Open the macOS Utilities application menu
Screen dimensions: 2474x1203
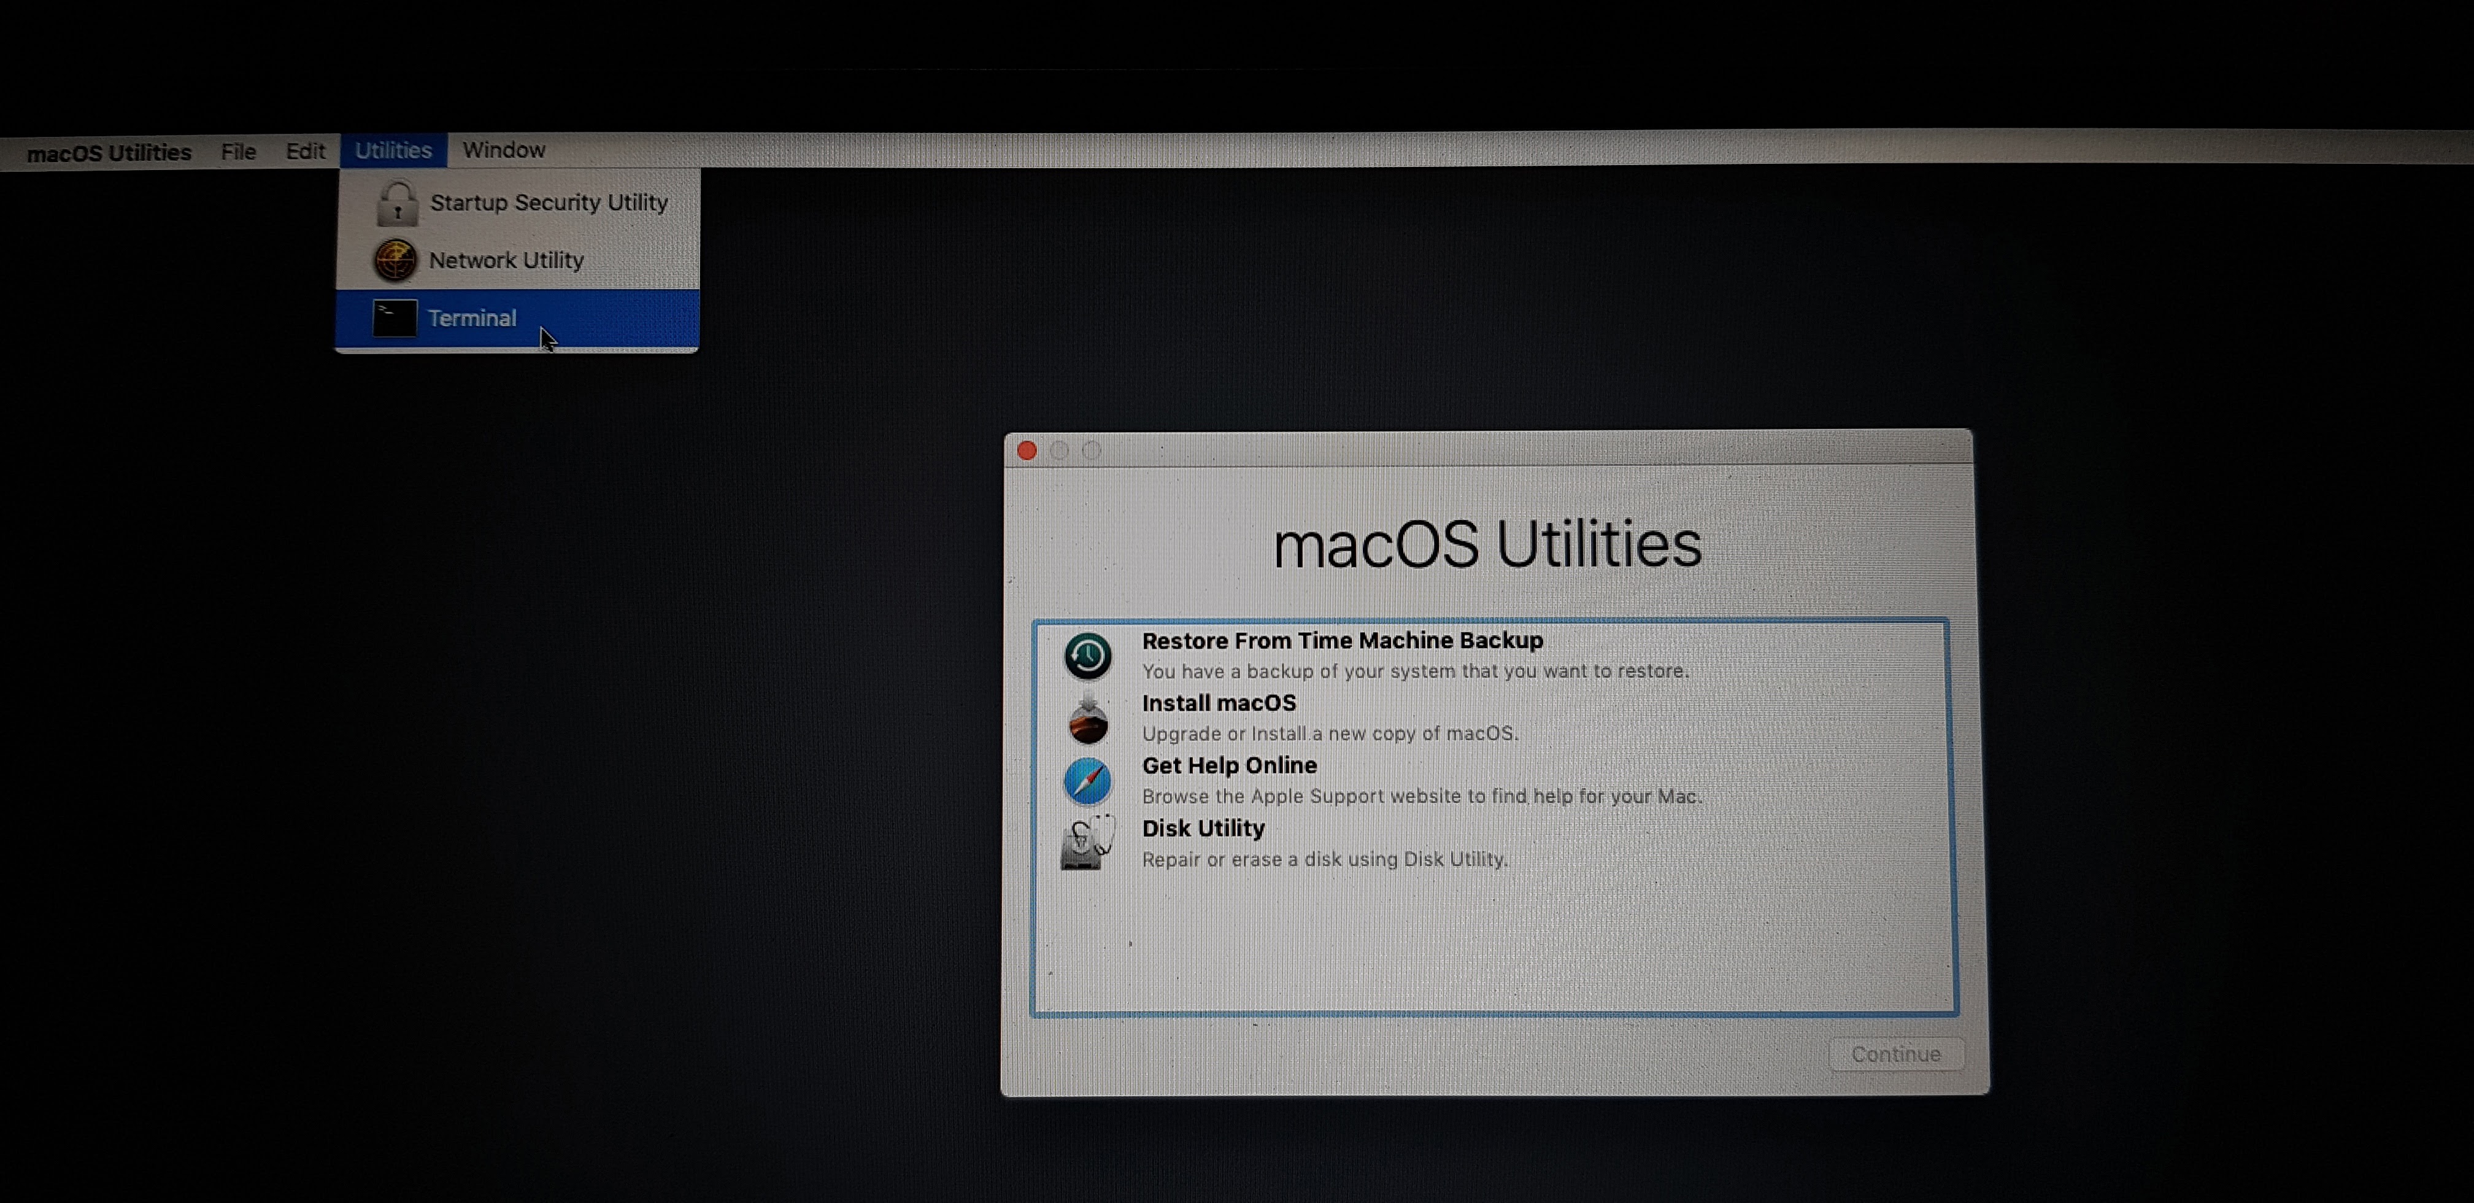click(109, 153)
